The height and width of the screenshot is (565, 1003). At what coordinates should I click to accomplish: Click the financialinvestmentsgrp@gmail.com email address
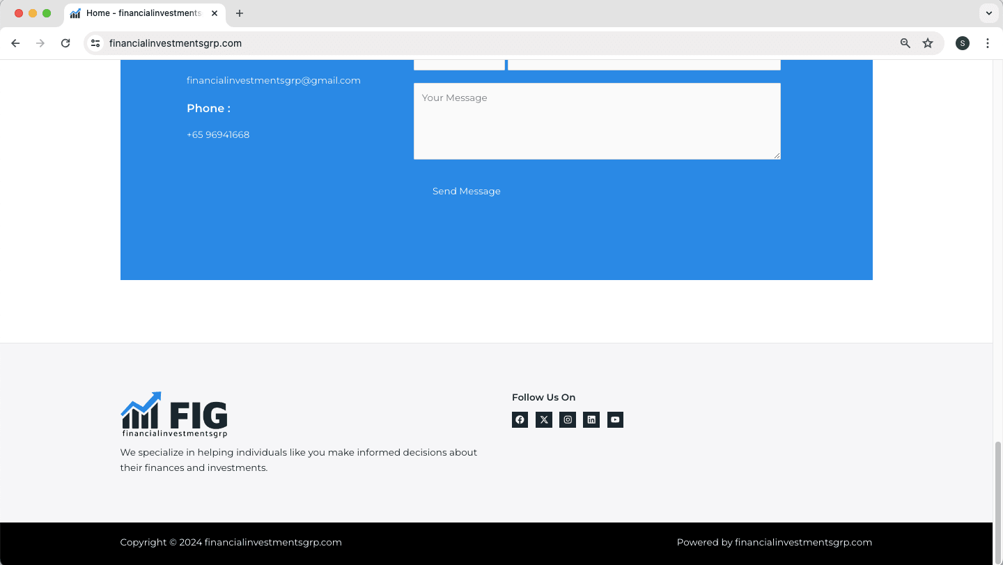tap(274, 80)
